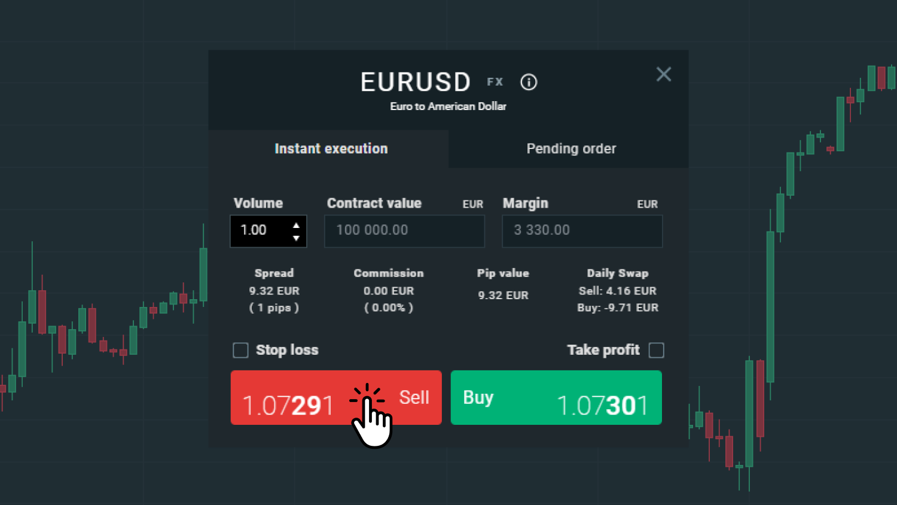The height and width of the screenshot is (505, 897).
Task: Dismiss the order dialog with the X
Action: click(664, 74)
